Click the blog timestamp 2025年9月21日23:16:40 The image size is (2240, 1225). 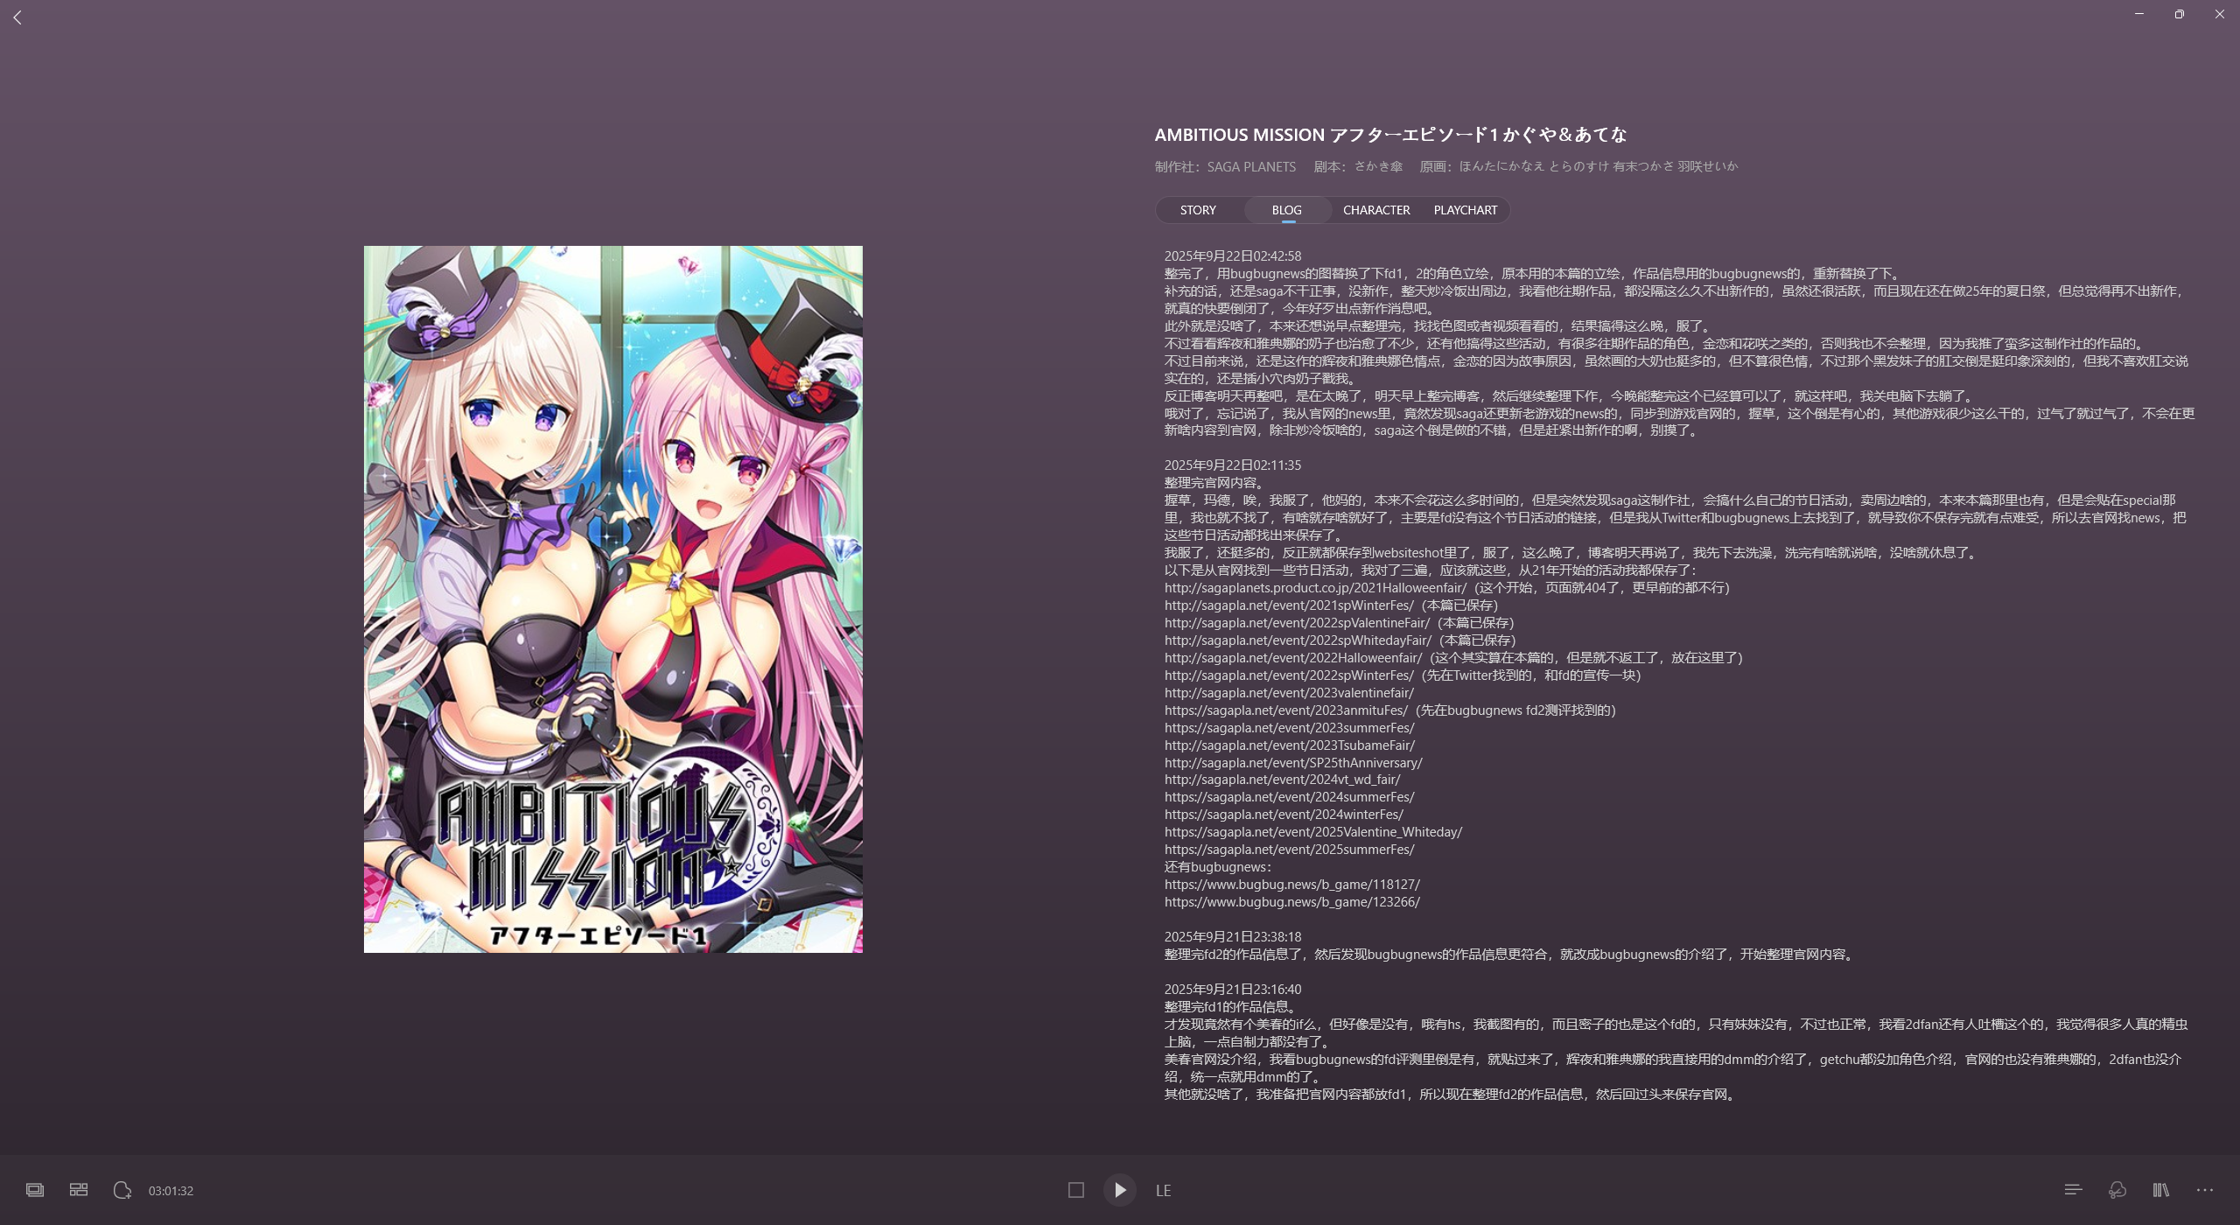click(1232, 990)
